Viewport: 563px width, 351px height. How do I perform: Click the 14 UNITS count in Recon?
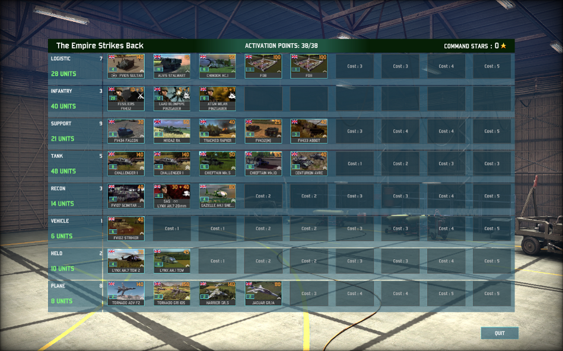(62, 204)
